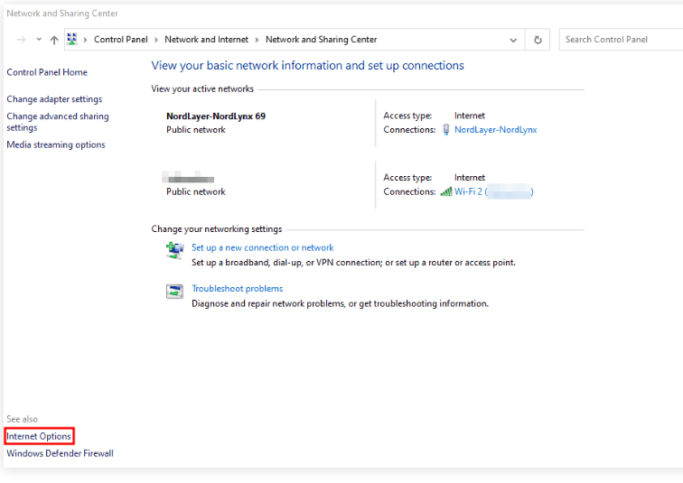The image size is (683, 483).
Task: Open the recent locations dropdown
Action: tap(39, 40)
